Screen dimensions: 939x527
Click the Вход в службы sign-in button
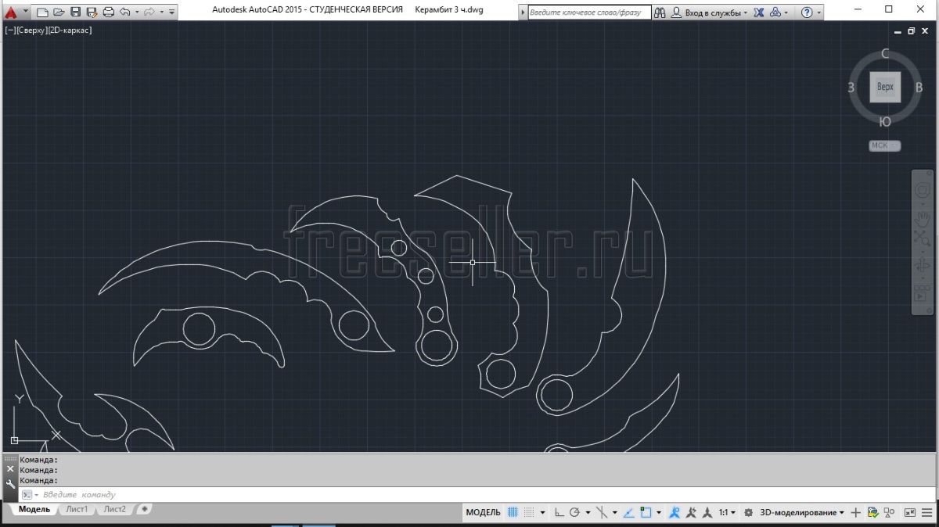711,13
